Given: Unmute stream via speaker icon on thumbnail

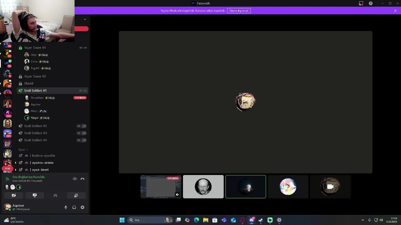Looking at the screenshot, I should click(x=177, y=195).
